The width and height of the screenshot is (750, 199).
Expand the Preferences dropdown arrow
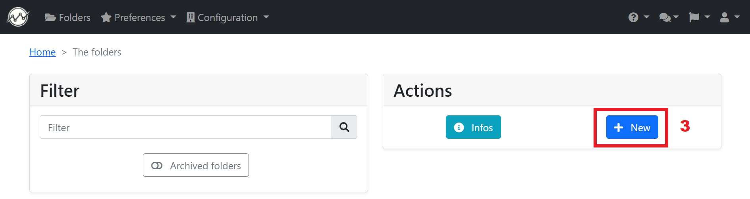coord(173,17)
